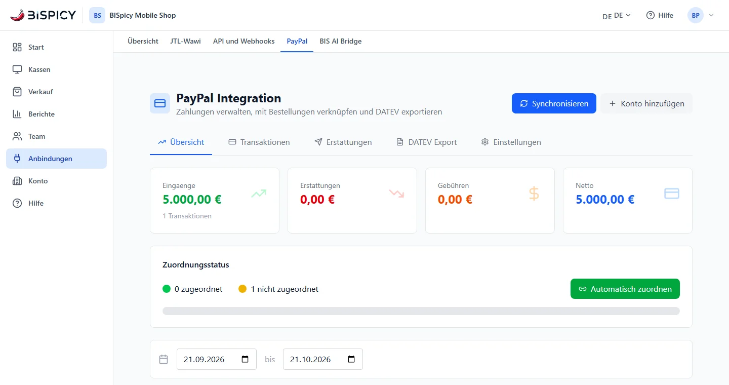Click the BS shop avatar badge
The image size is (729, 385).
(x=97, y=15)
